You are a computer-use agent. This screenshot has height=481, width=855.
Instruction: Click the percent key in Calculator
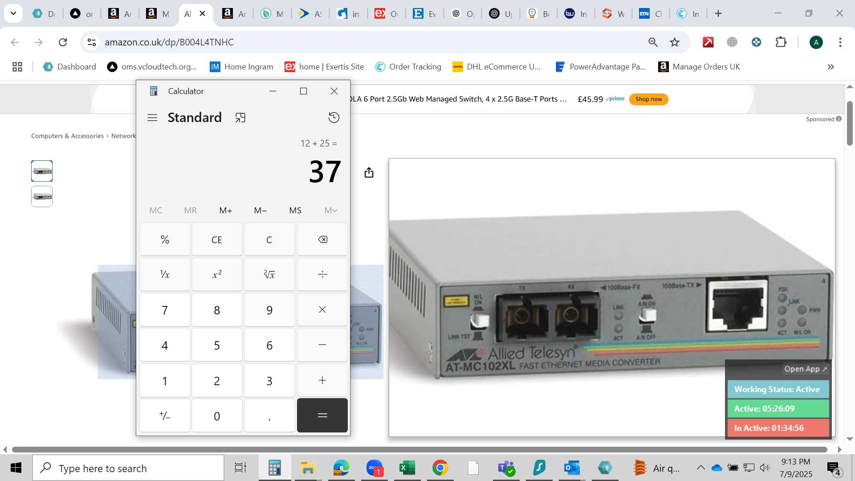[165, 240]
